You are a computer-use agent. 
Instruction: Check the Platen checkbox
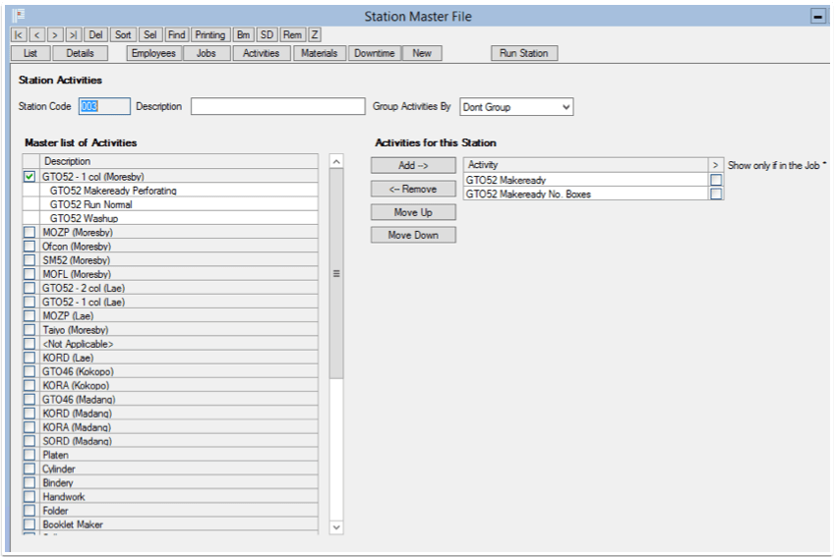(30, 455)
